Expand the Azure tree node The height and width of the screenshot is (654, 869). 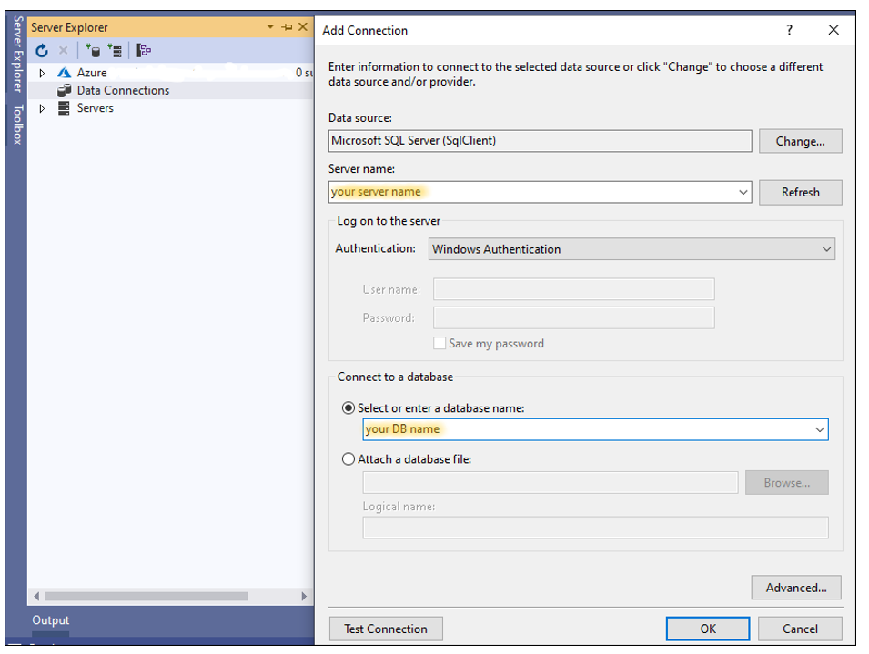pyautogui.click(x=42, y=73)
